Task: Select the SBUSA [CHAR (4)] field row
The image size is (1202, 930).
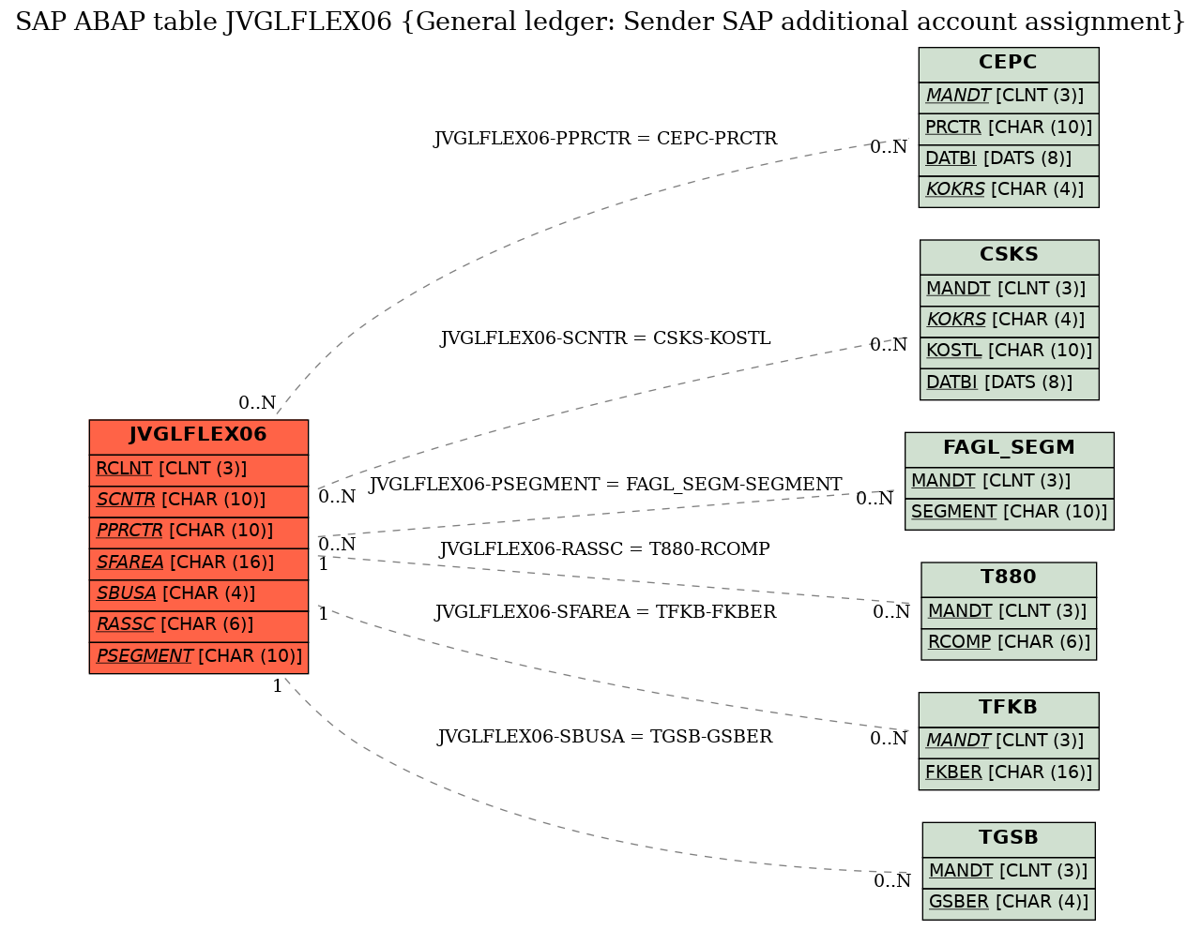Action: pos(199,594)
